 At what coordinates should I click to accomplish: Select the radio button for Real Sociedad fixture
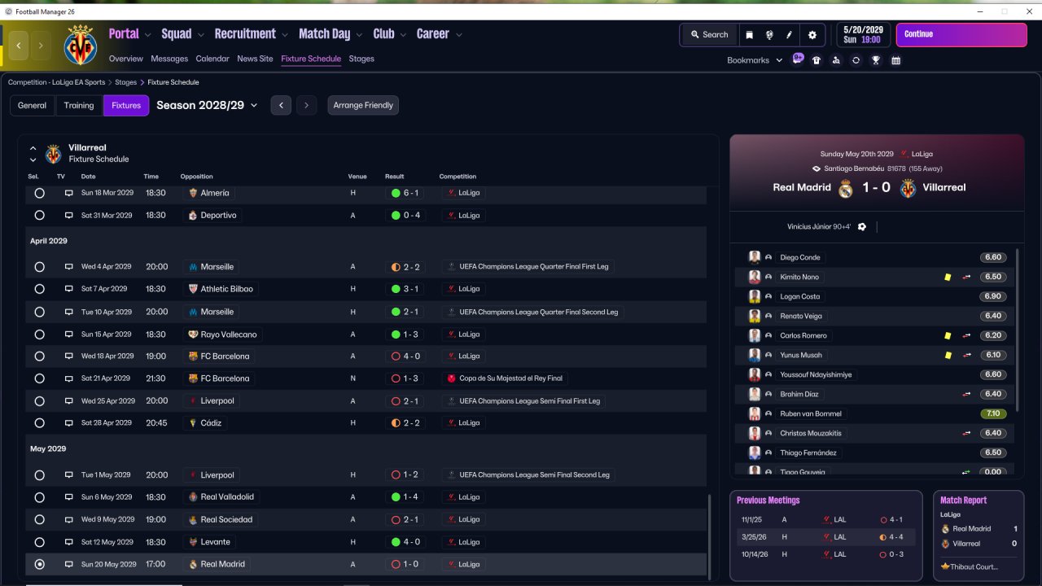[39, 519]
